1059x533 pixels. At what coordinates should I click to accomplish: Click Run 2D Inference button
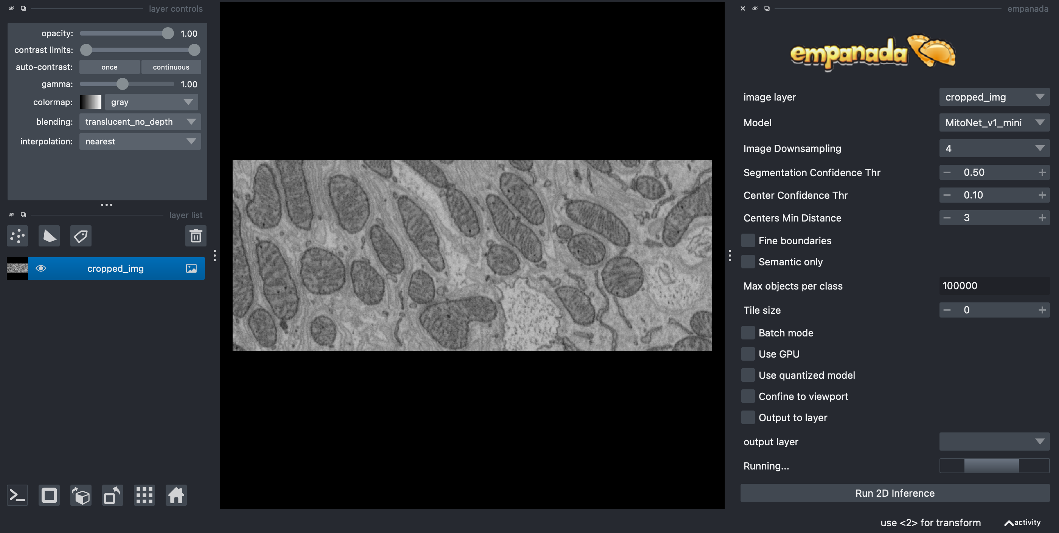pyautogui.click(x=894, y=493)
